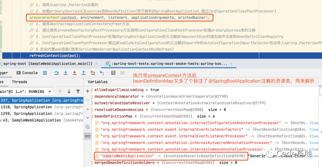322x167 pixels.
Task: Click the list icon of internalConfigurationAnnotationProcessor entry
Action: [x=97, y=123]
